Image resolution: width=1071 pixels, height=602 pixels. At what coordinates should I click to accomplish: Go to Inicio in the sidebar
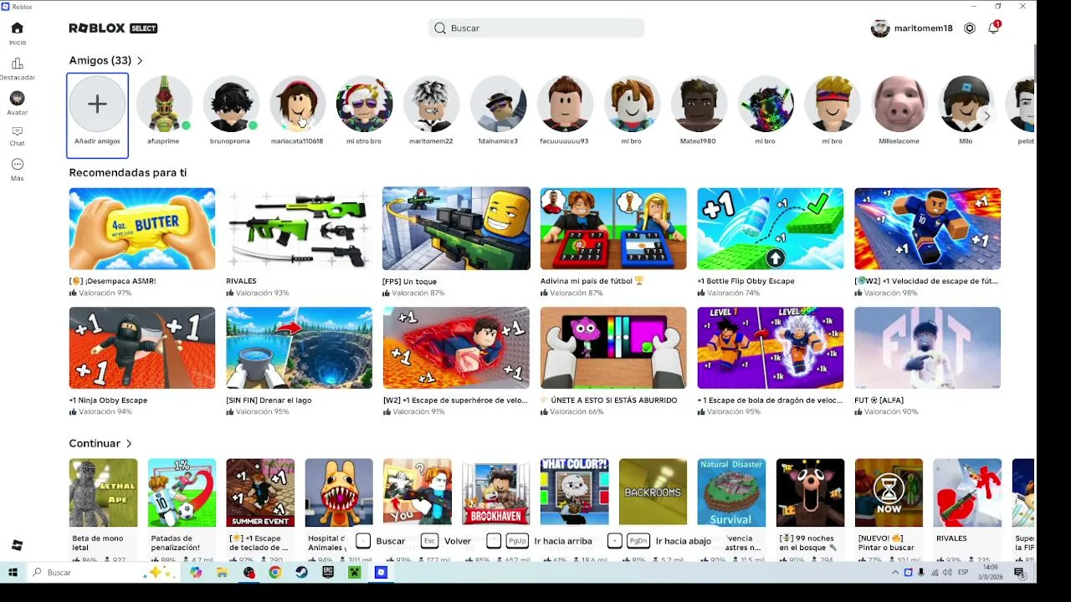point(17,33)
